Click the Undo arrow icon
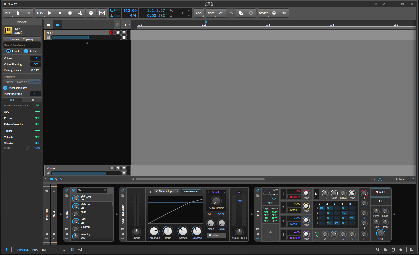This screenshot has width=419, height=255. [x=221, y=13]
